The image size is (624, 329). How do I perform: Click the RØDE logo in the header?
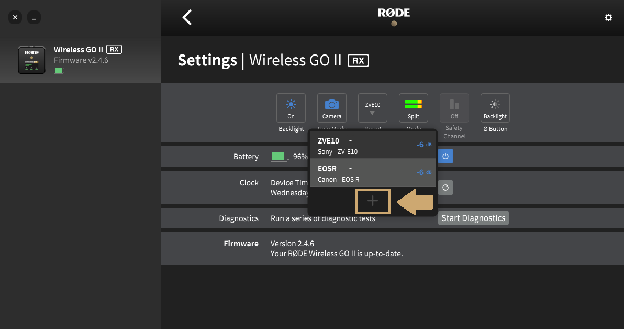pyautogui.click(x=394, y=13)
